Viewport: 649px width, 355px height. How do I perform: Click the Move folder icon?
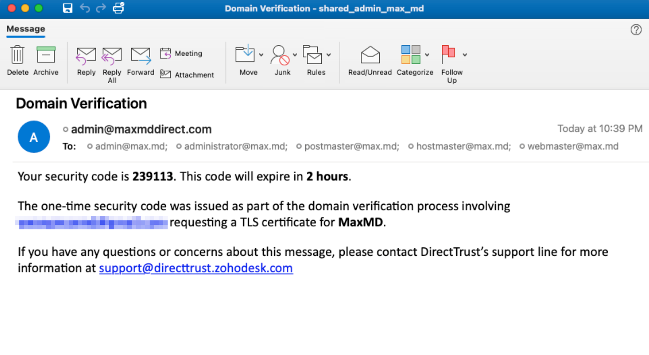tap(245, 54)
